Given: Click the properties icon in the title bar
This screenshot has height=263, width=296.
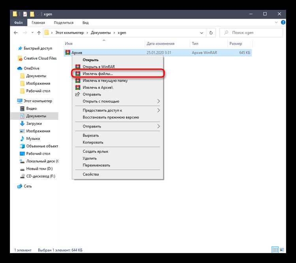Looking at the screenshot, I should tap(25, 14).
